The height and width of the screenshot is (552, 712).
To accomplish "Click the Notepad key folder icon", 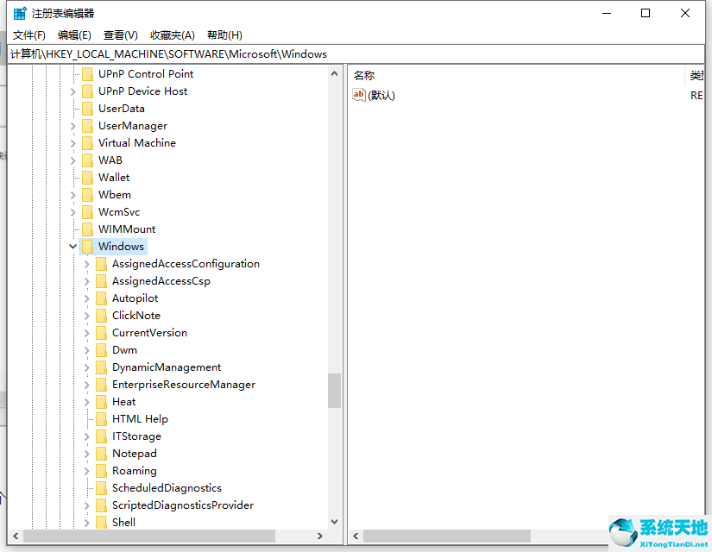I will (x=102, y=453).
